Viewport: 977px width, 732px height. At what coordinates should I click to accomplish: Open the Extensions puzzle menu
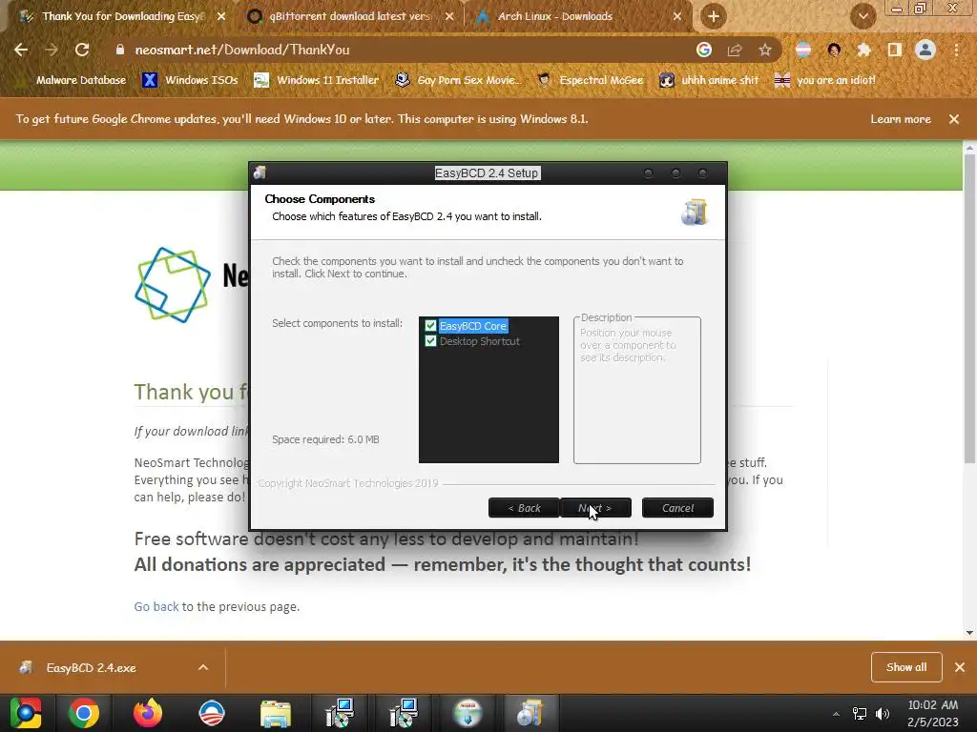tap(864, 50)
